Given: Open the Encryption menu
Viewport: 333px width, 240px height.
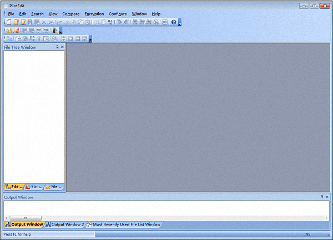Looking at the screenshot, I should (94, 14).
